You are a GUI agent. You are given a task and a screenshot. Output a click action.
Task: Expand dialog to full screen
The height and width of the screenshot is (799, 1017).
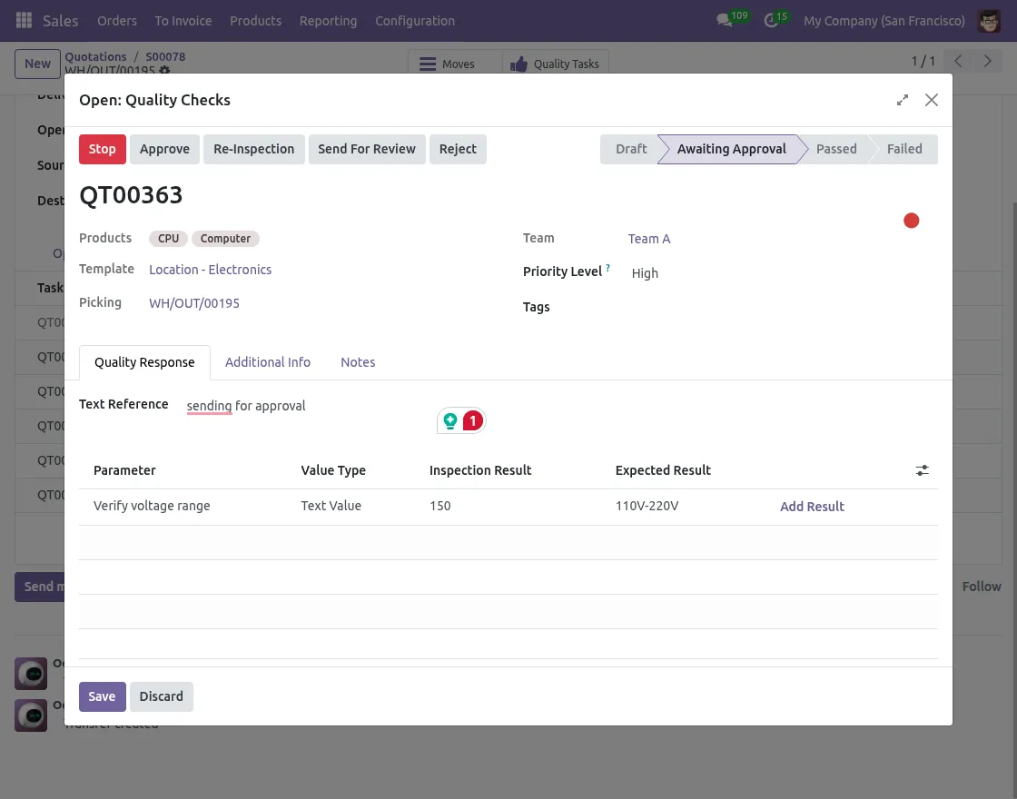pos(903,100)
